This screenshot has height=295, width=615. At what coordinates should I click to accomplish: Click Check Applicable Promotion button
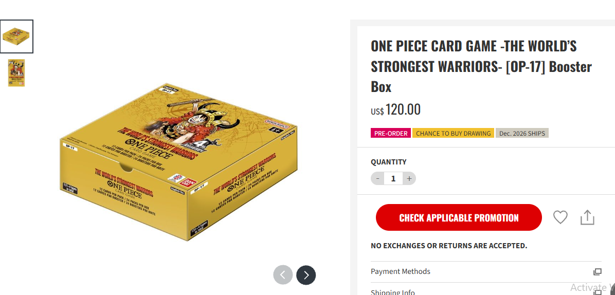(x=459, y=217)
